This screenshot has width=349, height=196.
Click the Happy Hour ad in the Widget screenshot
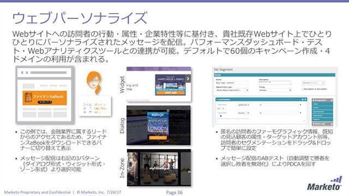tap(171, 85)
